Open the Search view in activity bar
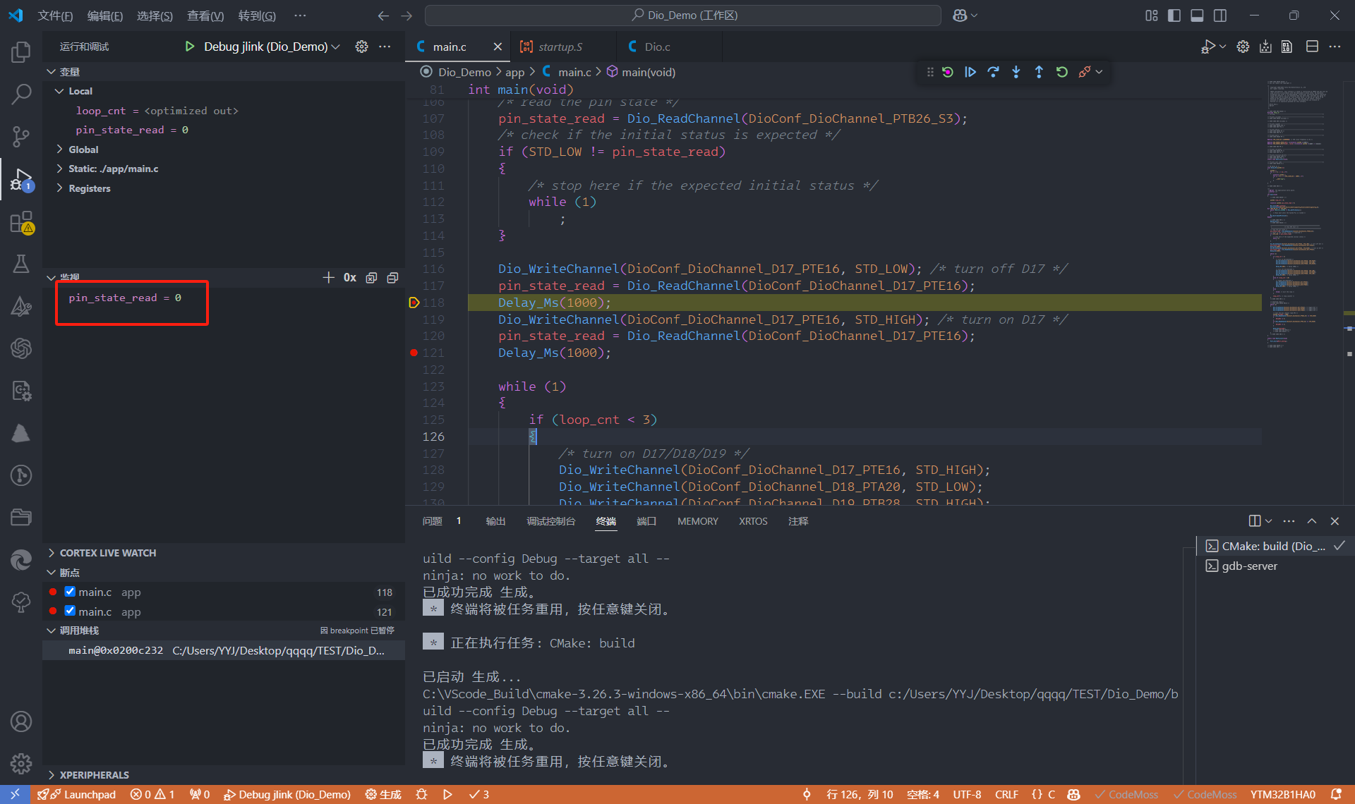Viewport: 1355px width, 804px height. click(21, 94)
